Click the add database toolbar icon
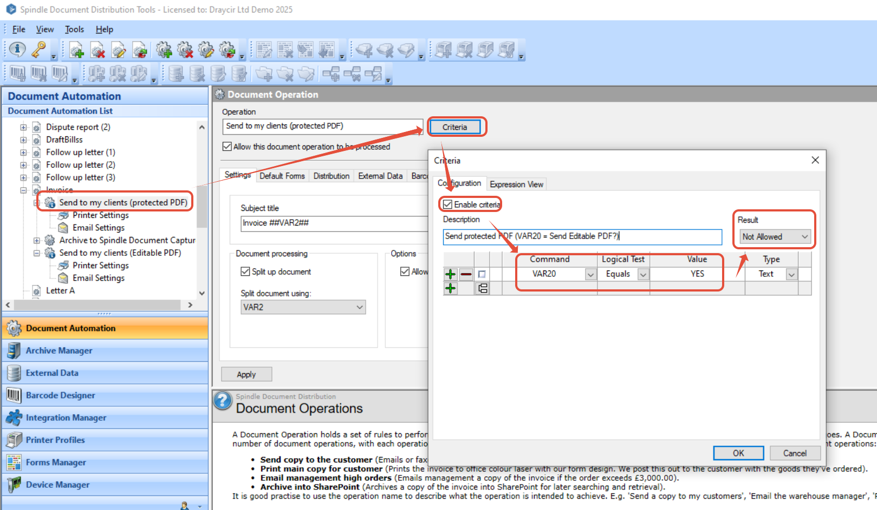Image resolution: width=877 pixels, height=510 pixels. (x=176, y=74)
